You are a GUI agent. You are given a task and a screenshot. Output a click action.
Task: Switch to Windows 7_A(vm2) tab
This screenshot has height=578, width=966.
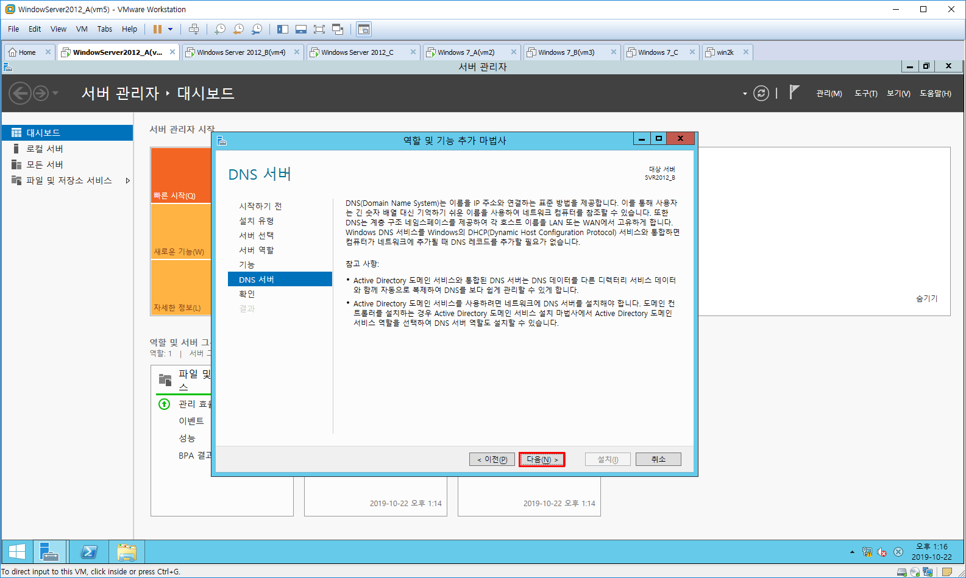coord(466,52)
